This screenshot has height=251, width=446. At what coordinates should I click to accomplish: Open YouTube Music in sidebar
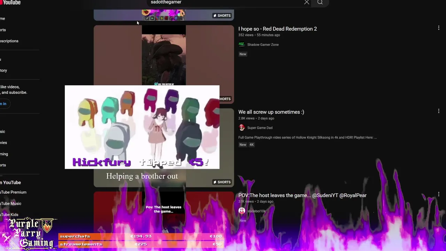click(10, 204)
